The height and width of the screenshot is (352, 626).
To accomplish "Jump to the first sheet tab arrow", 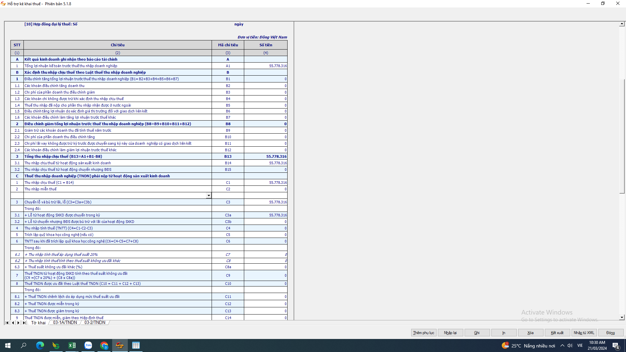I will 7,323.
